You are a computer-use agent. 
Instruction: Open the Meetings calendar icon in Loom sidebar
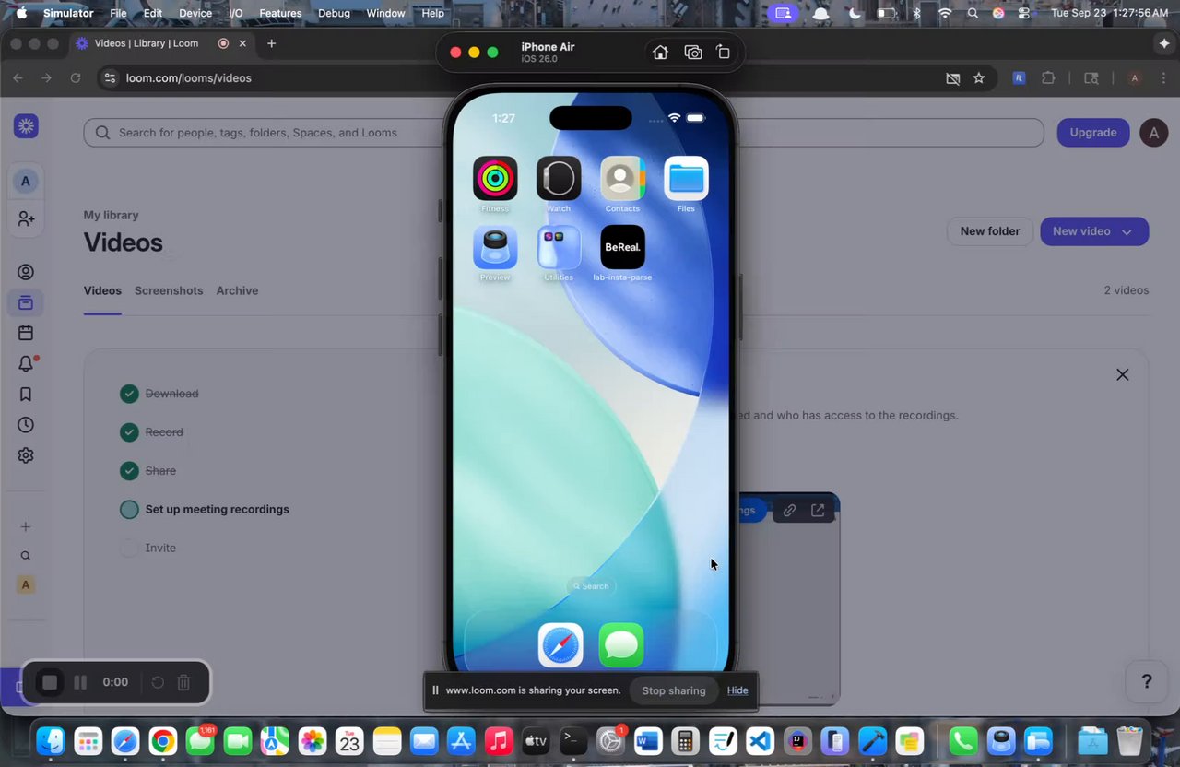26,333
